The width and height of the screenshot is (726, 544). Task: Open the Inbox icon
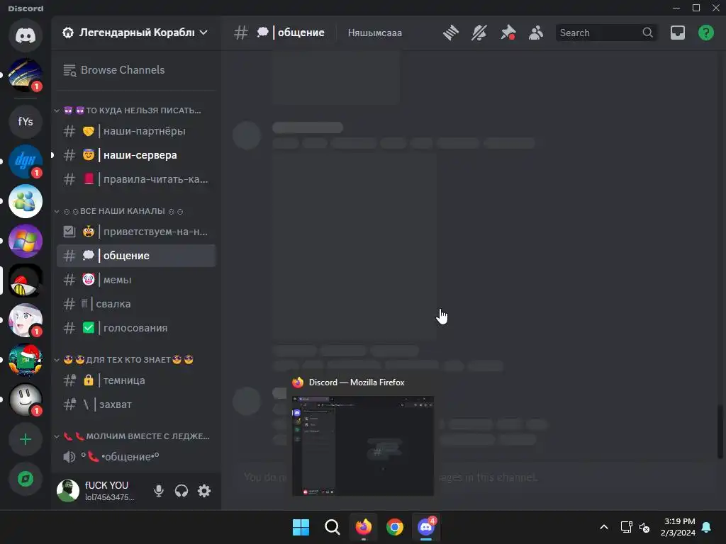677,33
